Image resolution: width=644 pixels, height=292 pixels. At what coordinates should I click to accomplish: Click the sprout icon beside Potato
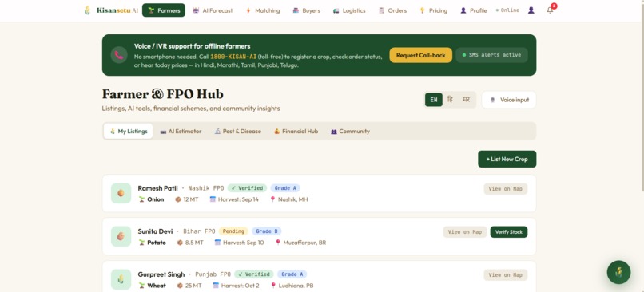coord(141,243)
